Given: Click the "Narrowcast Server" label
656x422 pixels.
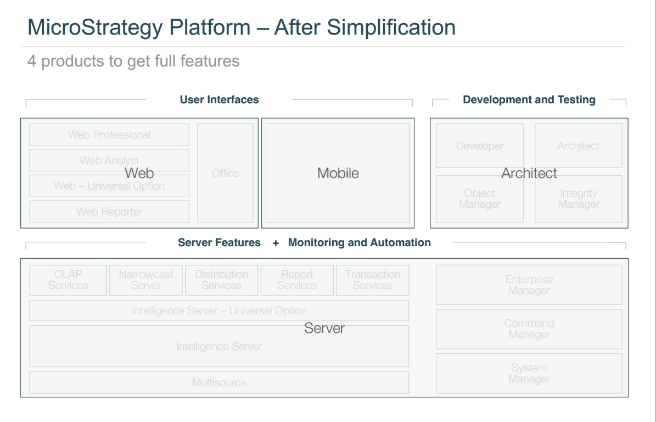Looking at the screenshot, I should (x=146, y=280).
